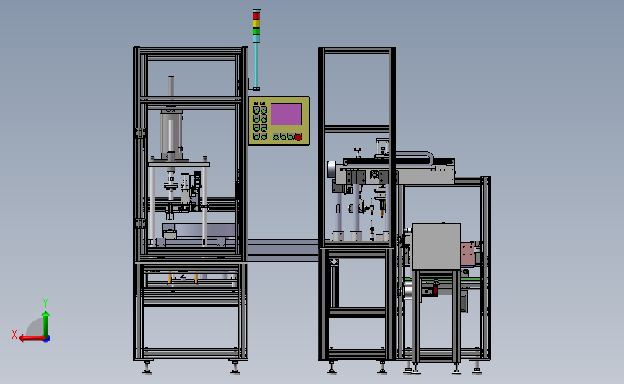624x384 pixels.
Task: Select the gray electrical cabinet box on the right machine
Action: click(x=437, y=247)
